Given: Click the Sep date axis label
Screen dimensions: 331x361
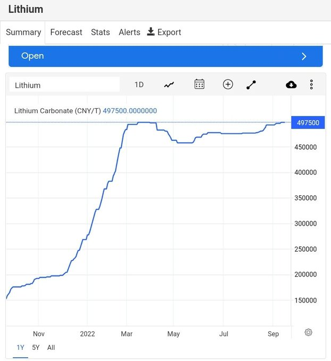Looking at the screenshot, I should tap(273, 334).
